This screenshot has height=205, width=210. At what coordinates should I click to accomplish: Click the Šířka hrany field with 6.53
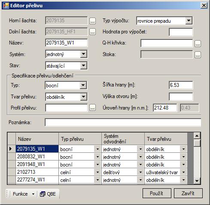[x=181, y=85]
